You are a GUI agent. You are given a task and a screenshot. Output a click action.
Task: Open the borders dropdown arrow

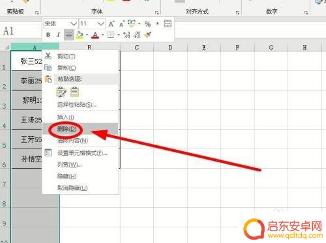pos(119,35)
